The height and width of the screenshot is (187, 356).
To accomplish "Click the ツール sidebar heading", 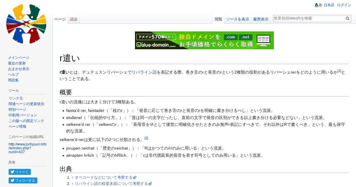I will pyautogui.click(x=14, y=91).
